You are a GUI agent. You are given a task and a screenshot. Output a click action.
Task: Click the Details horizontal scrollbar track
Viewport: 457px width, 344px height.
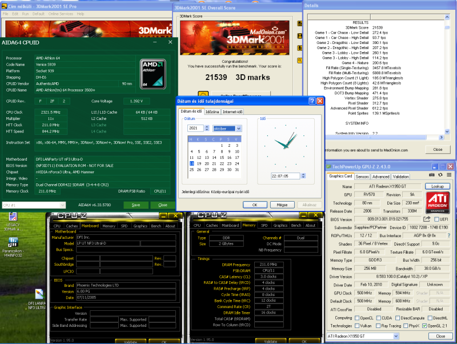coord(380,137)
